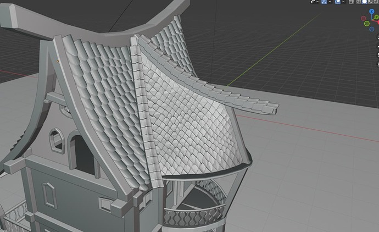Toggle X-ray mode in the viewport header

(351, 2)
